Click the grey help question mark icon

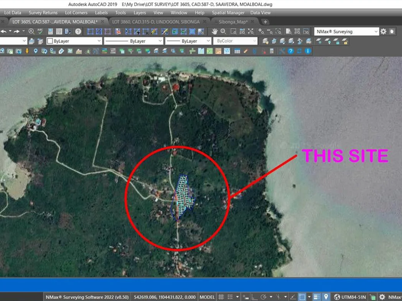tap(78, 31)
